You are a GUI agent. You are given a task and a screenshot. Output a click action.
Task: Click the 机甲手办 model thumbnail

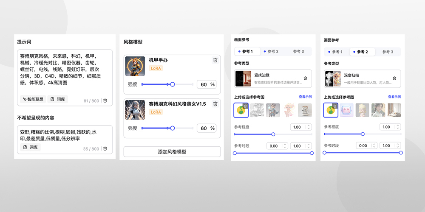point(135,66)
